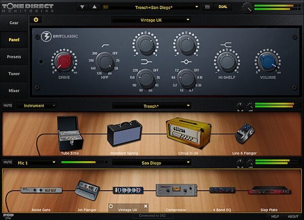Image resolution: width=304 pixels, height=220 pixels.
Task: Open the Tuner tab
Action: pos(14,74)
